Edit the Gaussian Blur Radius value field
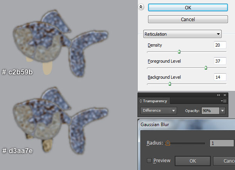This screenshot has height=170, width=235. click(x=222, y=143)
